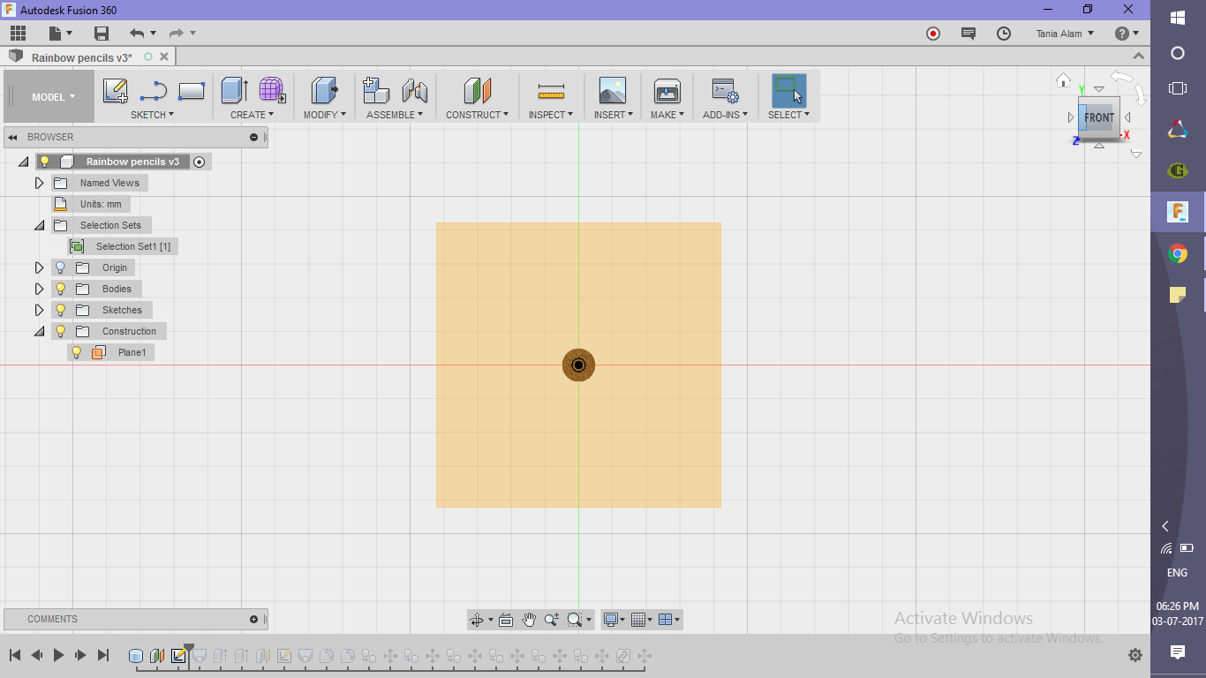Open timeline settings gear

1135,655
